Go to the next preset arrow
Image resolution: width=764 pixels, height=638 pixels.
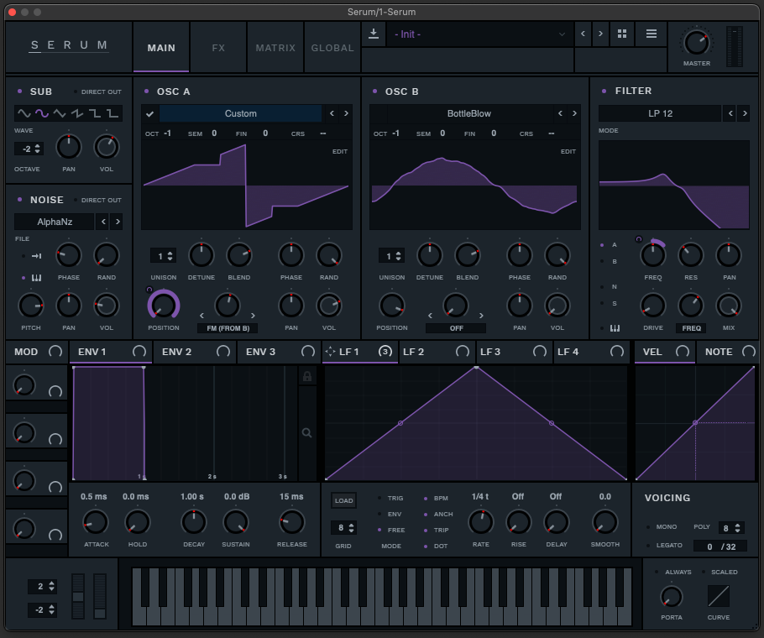point(600,34)
